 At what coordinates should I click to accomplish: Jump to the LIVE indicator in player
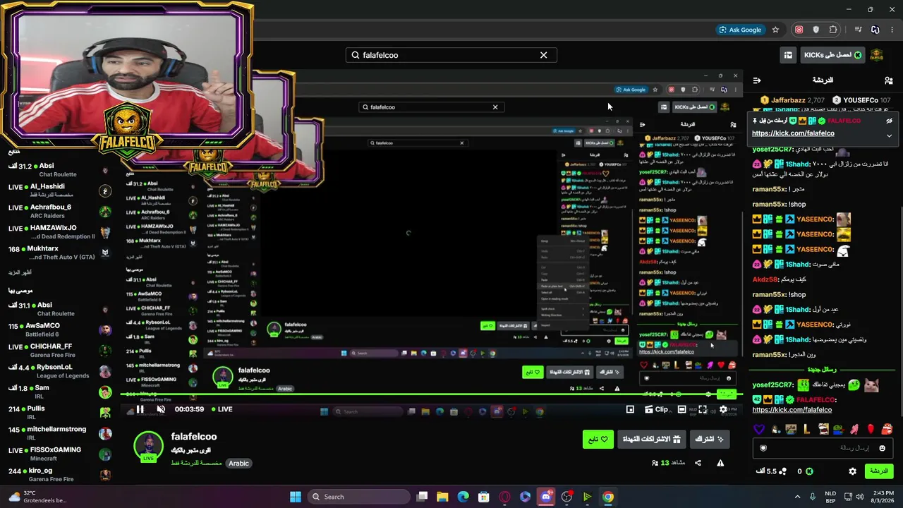click(x=222, y=409)
